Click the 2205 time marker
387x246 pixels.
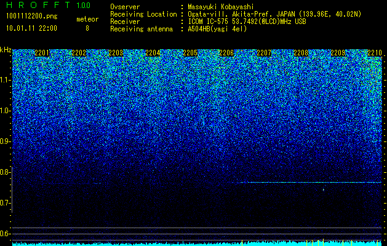190,53
